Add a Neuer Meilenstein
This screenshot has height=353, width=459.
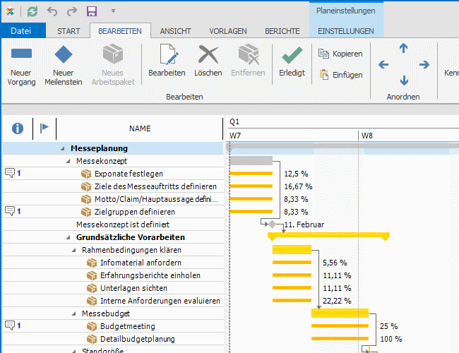[64, 65]
